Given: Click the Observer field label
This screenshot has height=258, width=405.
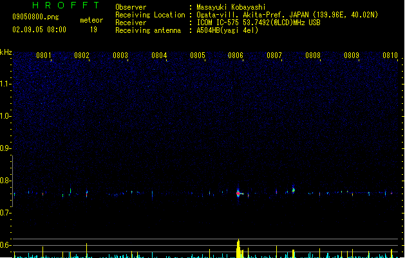Looking at the screenshot, I should pyautogui.click(x=131, y=7).
